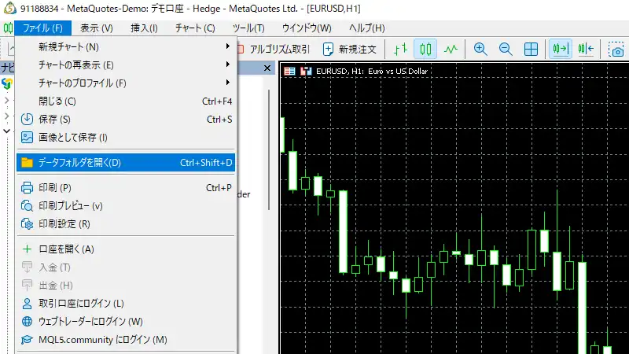629x354 pixels.
Task: Switch to candlestick chart display
Action: [425, 49]
